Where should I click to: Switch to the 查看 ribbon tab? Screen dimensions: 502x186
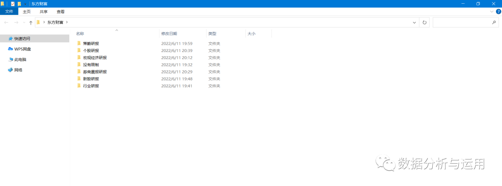60,12
